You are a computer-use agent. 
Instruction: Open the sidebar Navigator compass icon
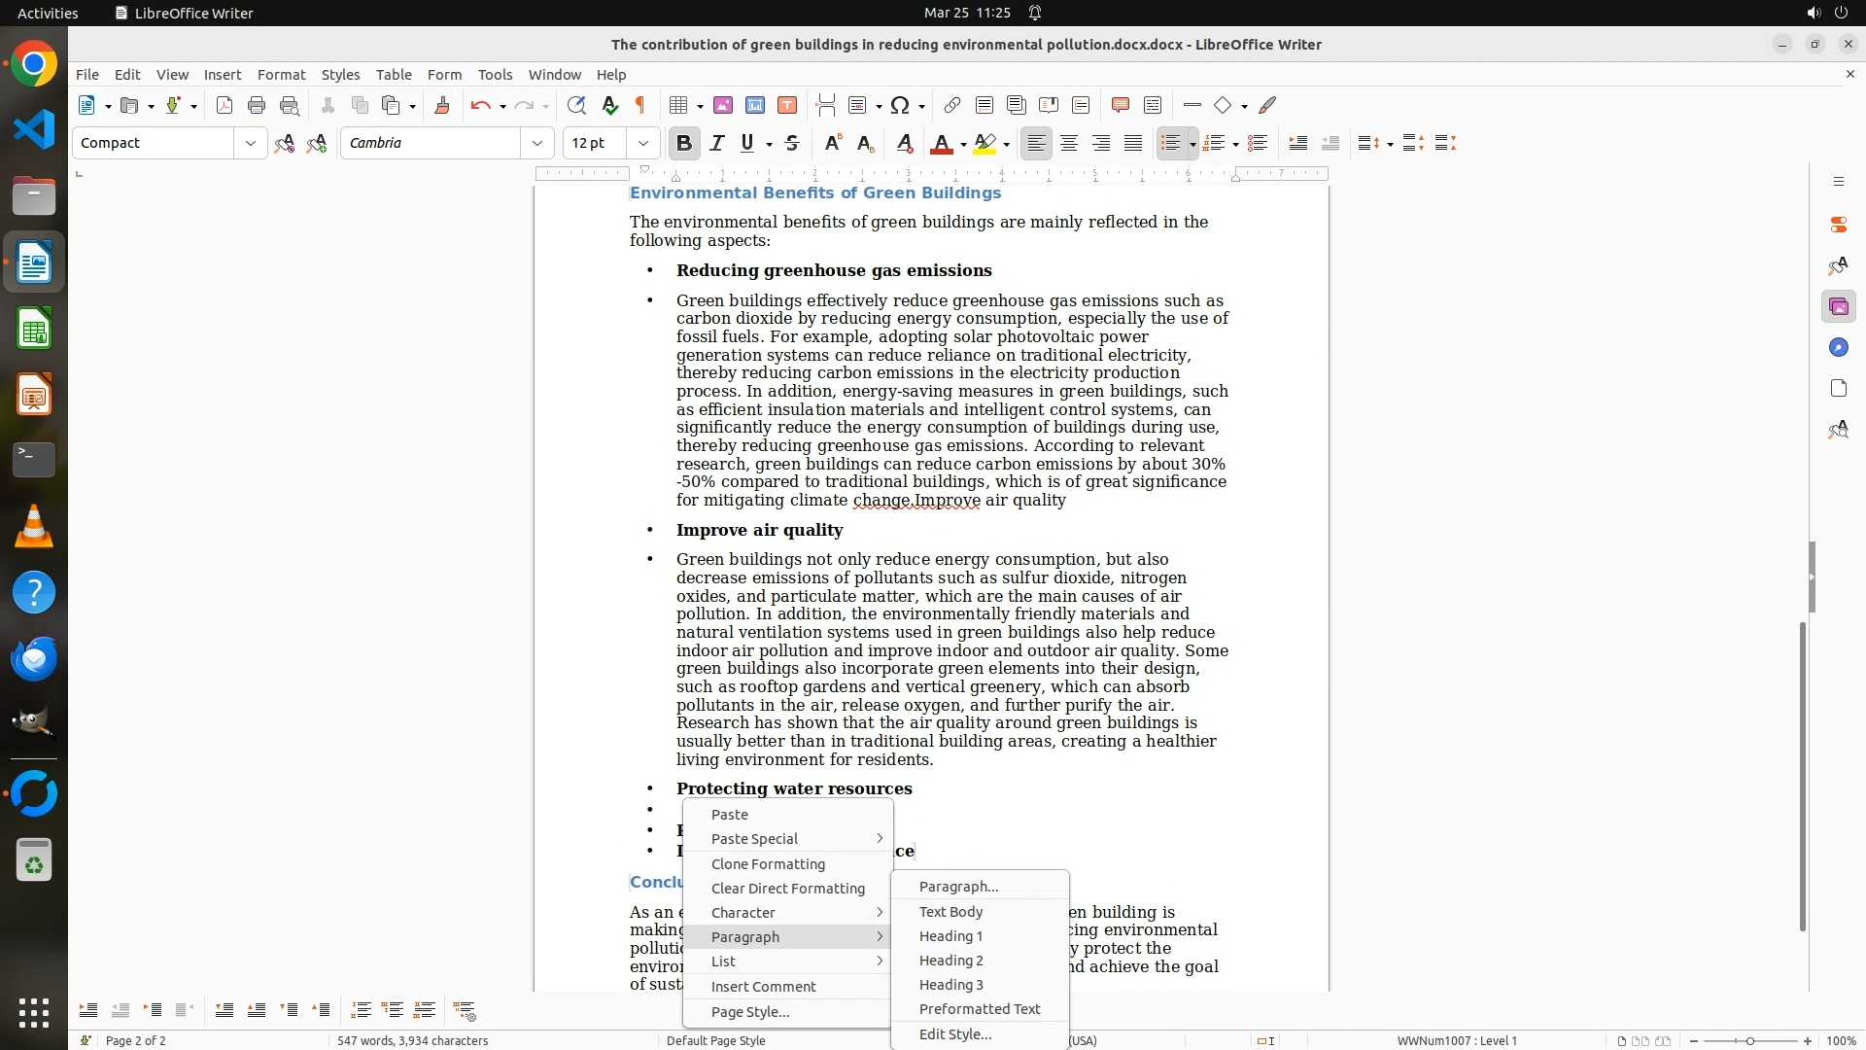1838,348
